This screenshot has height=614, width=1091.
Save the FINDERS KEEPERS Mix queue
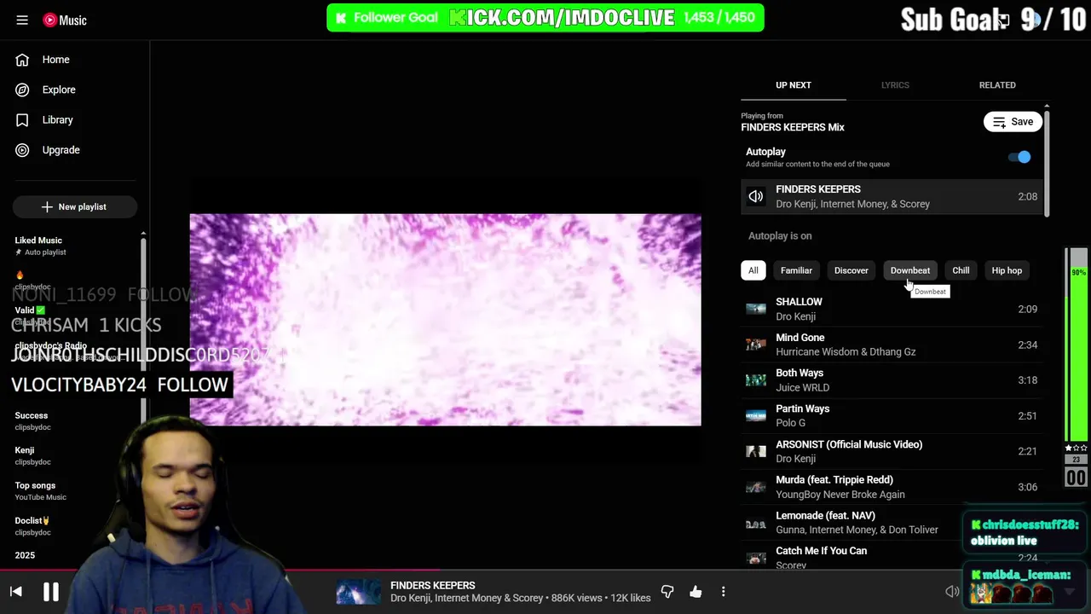[1013, 122]
